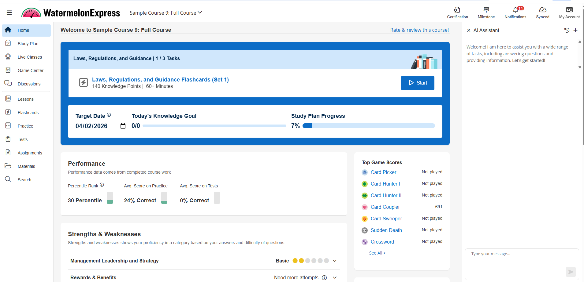Open Target Date calendar picker icon
Viewport: 584px width, 282px height.
coord(123,126)
